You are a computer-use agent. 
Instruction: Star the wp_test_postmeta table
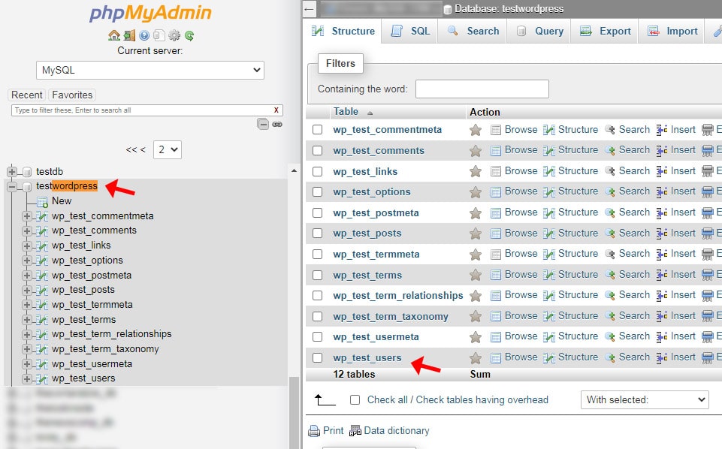pos(476,213)
